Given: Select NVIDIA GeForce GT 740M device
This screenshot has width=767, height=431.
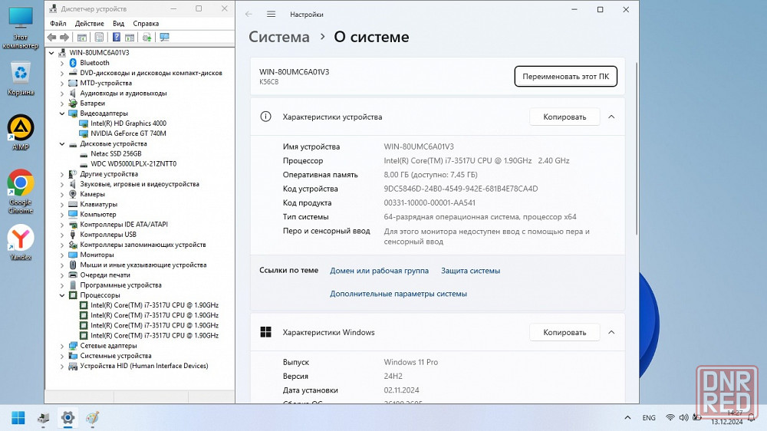Looking at the screenshot, I should click(128, 133).
